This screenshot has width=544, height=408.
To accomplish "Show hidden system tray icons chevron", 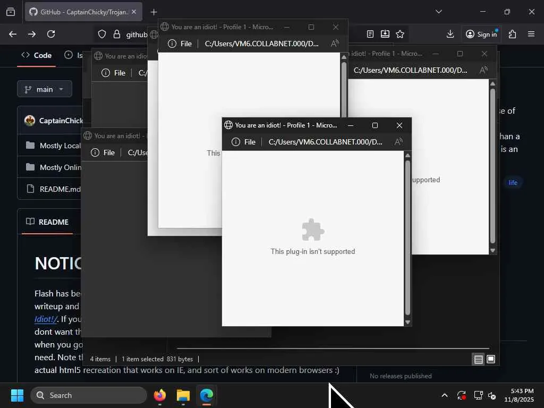I will pyautogui.click(x=445, y=395).
